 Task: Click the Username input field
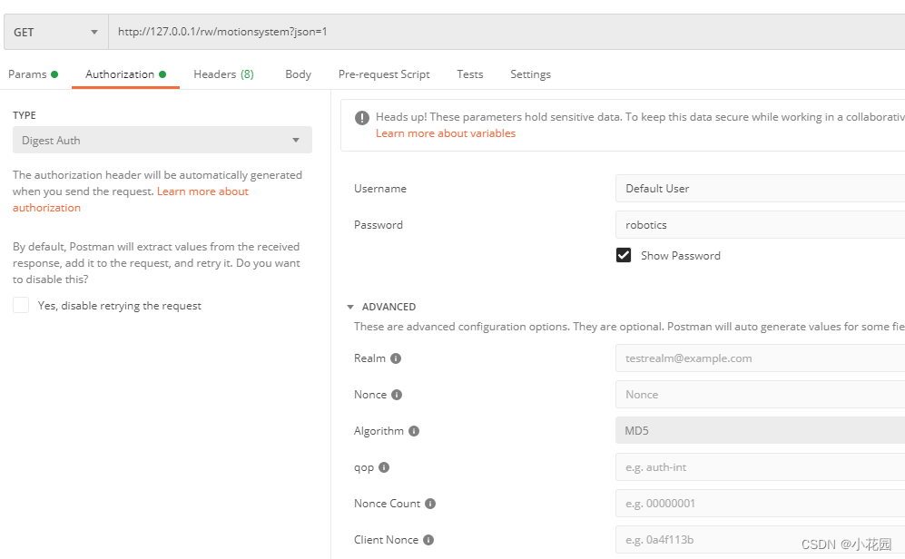(759, 189)
